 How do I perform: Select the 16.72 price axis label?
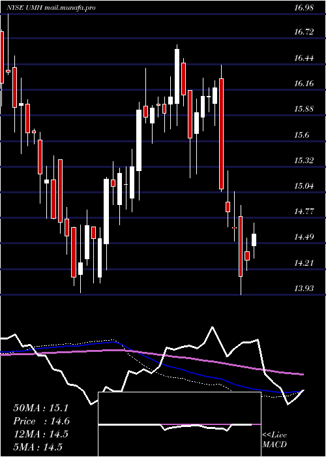pyautogui.click(x=304, y=32)
